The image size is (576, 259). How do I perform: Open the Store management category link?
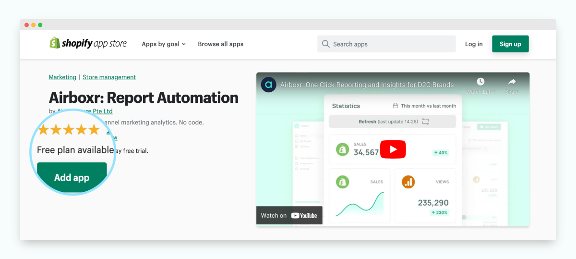tap(109, 77)
